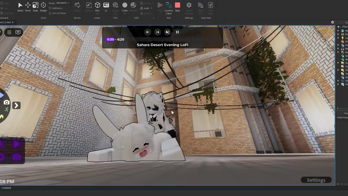This screenshot has height=196, width=348.
Task: Enable the Collisions checkbox
Action: 50,8
